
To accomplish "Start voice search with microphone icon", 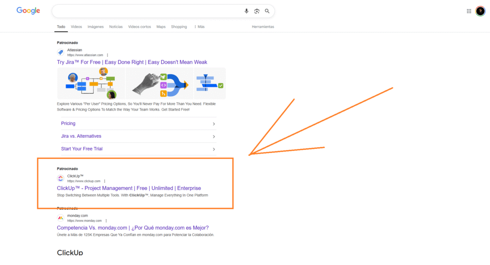I will pos(246,11).
